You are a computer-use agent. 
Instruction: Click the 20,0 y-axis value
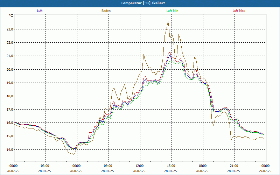point(10,69)
